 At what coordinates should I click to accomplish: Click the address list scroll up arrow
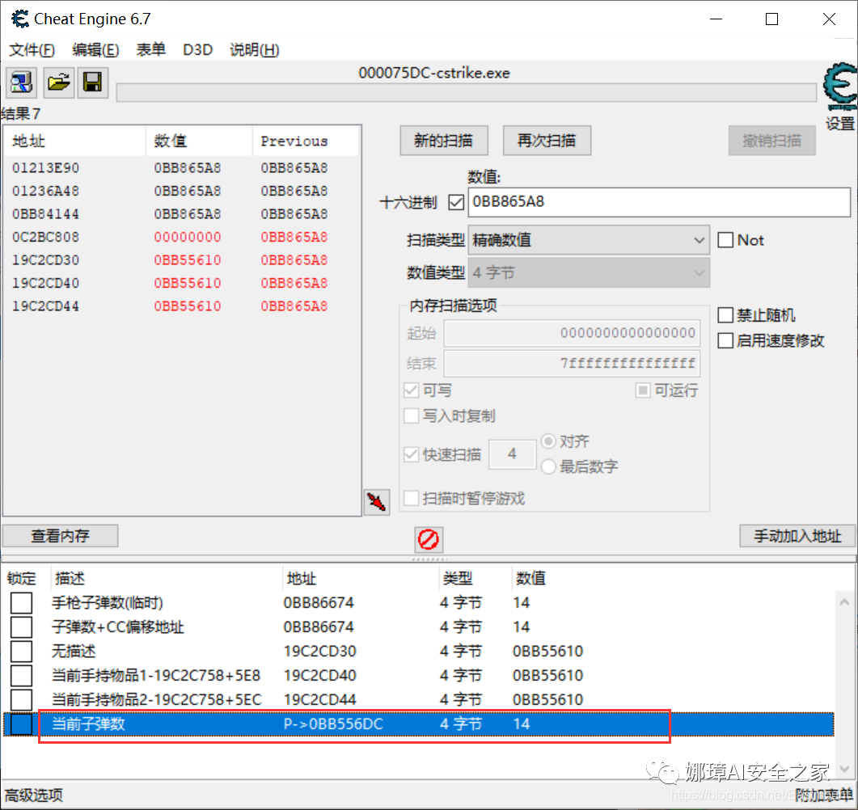(x=844, y=602)
